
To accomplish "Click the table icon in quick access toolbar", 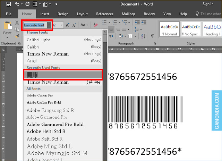I will [x=35, y=4].
